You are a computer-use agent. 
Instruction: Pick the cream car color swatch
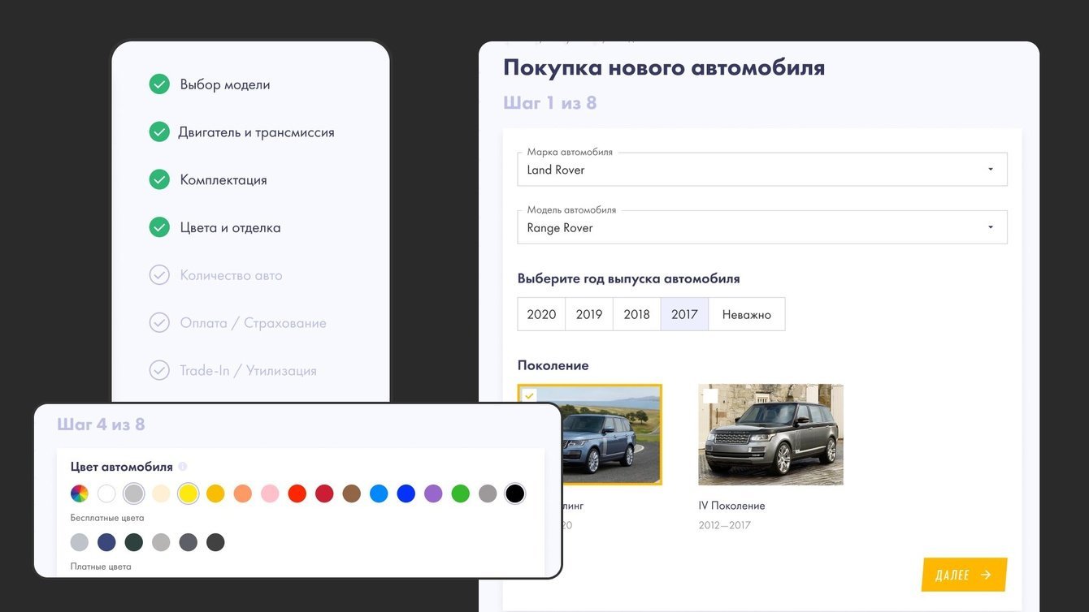tap(161, 493)
